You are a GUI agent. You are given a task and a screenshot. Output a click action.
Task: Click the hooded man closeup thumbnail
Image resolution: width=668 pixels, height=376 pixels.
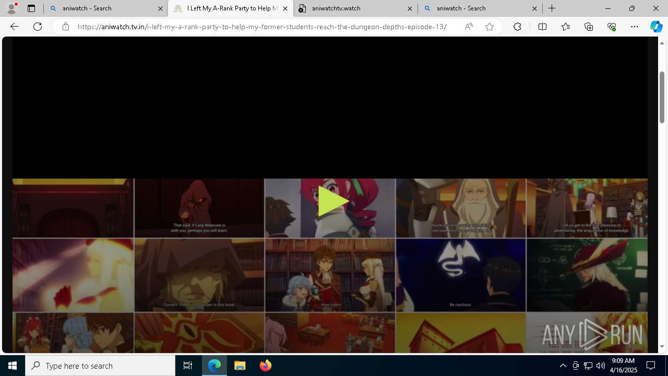(x=199, y=275)
